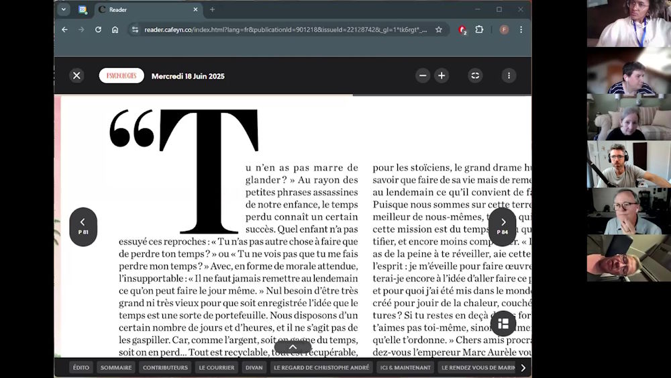Go to next page P 84
The height and width of the screenshot is (378, 671).
pos(503,226)
